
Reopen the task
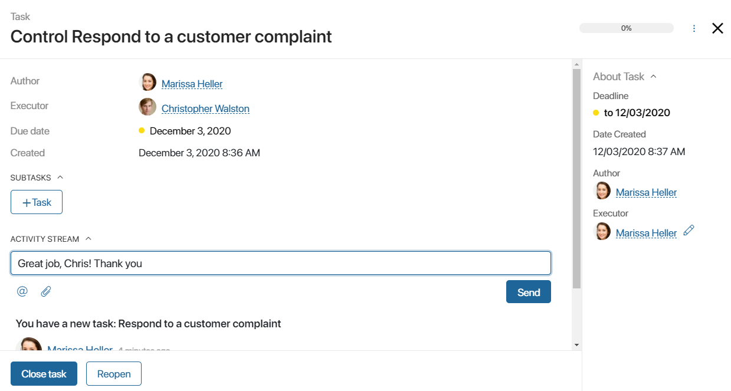coord(114,374)
